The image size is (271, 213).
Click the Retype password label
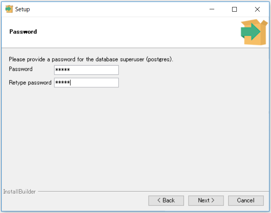(30, 83)
